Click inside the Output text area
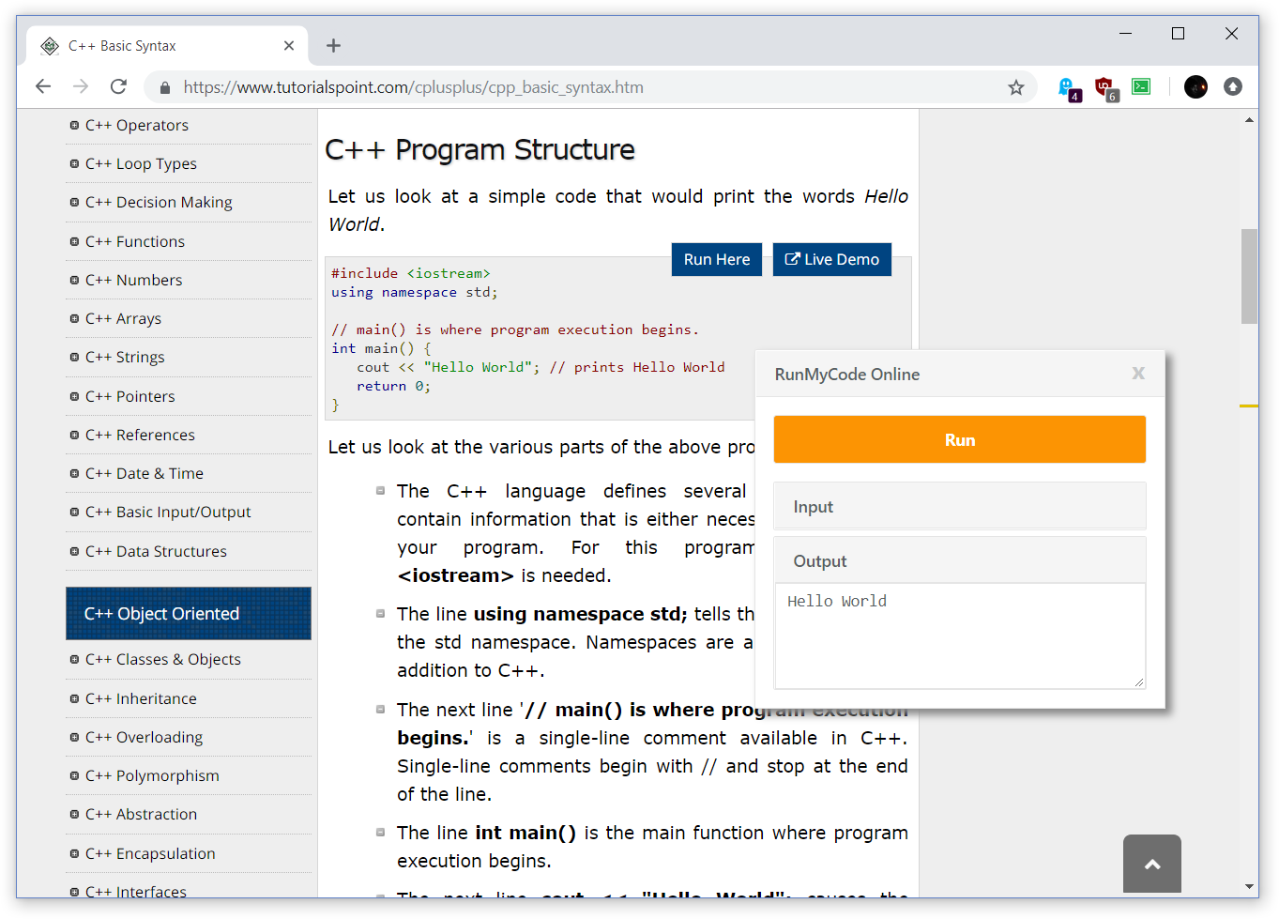This screenshot has height=919, width=1279. tap(960, 636)
